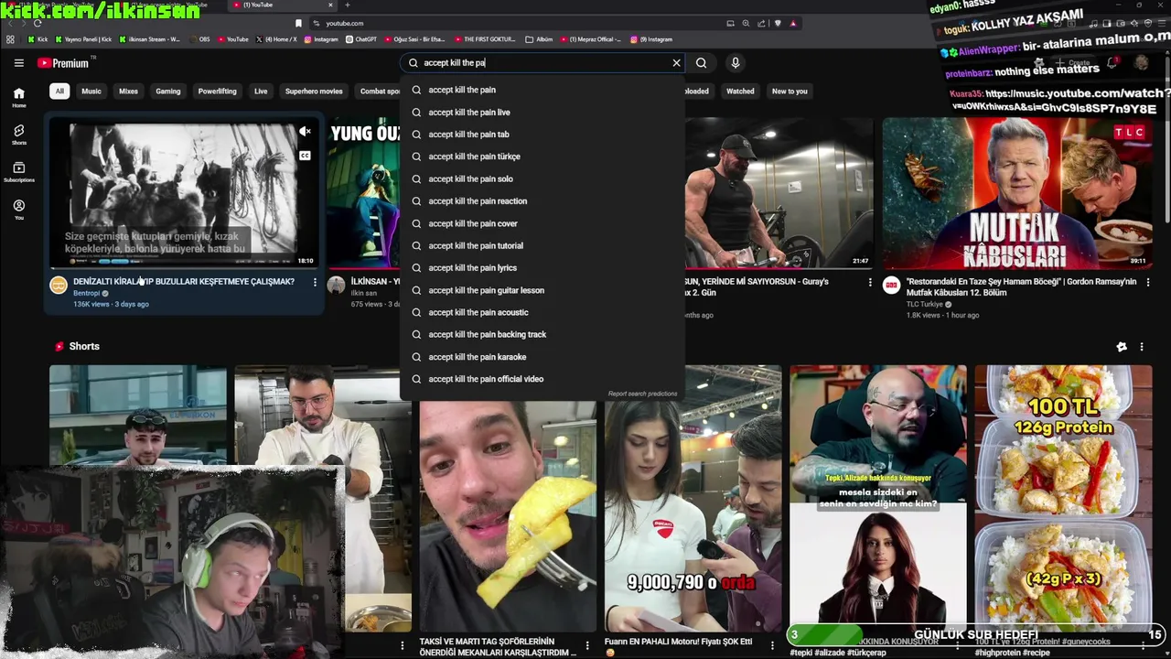
Task: Select the New to you filter chip
Action: (x=790, y=92)
